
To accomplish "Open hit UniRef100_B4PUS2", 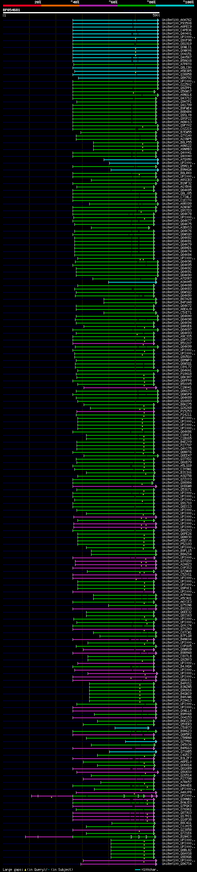I will 177,683.
